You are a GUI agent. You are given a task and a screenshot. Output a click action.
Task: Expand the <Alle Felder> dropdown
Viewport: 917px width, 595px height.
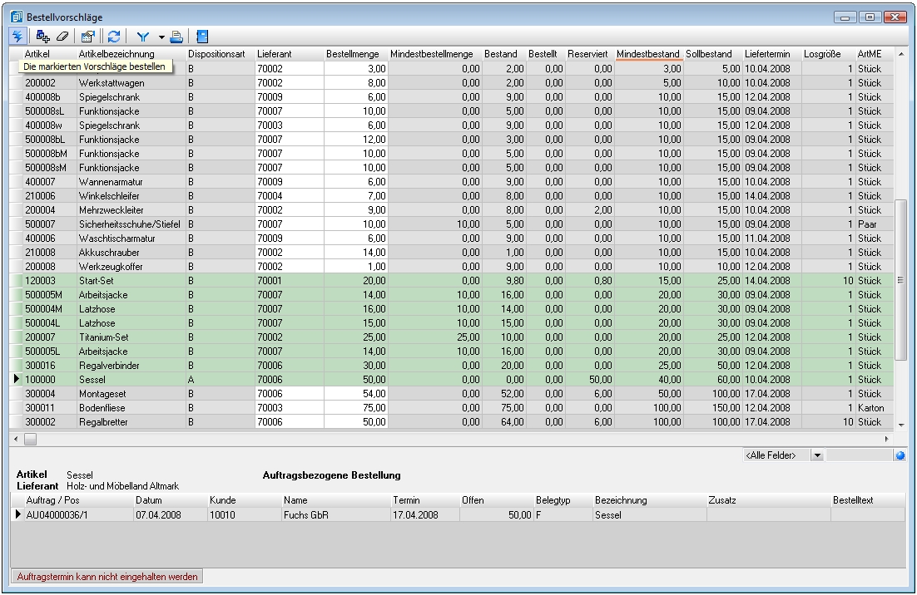click(x=816, y=455)
